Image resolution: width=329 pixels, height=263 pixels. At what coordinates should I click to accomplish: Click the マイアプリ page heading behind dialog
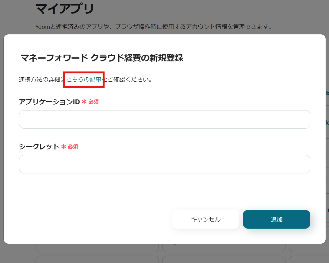point(65,9)
